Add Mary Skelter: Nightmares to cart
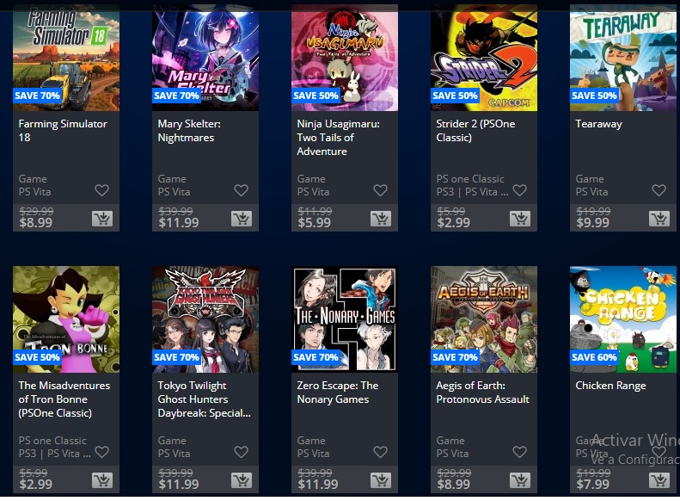 pos(242,219)
